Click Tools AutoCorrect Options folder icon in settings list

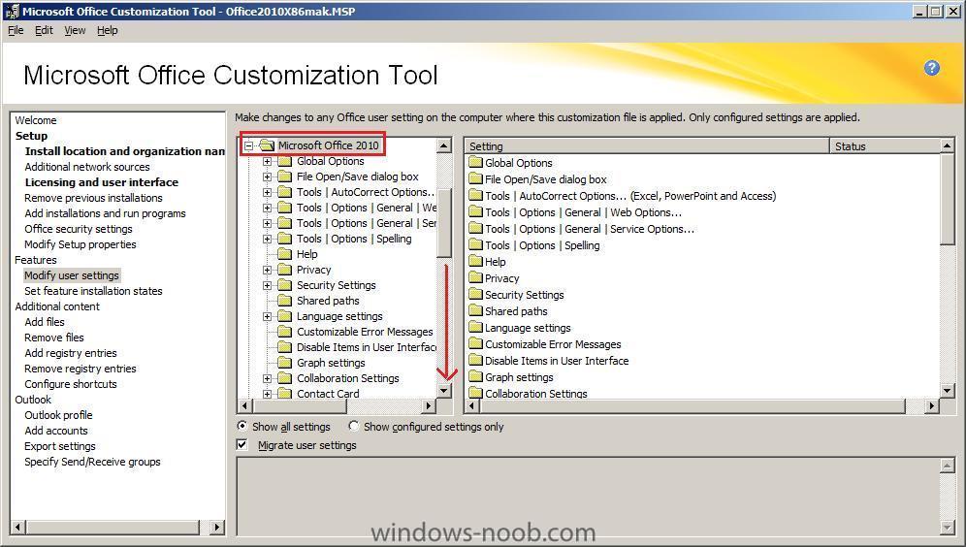pyautogui.click(x=475, y=196)
